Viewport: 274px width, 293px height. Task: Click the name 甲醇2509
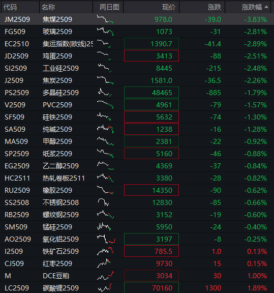(57, 141)
